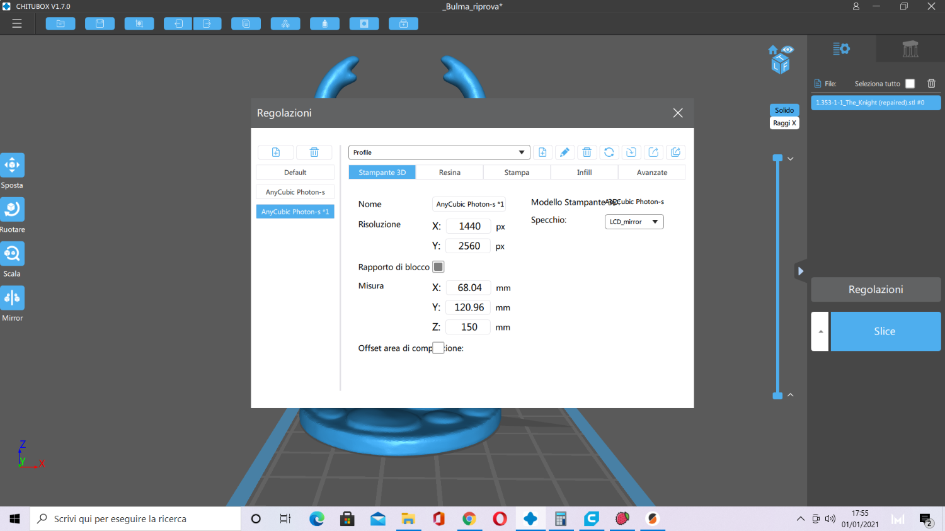The image size is (945, 531).
Task: Delete selected file with trash icon in file list
Action: click(x=931, y=83)
